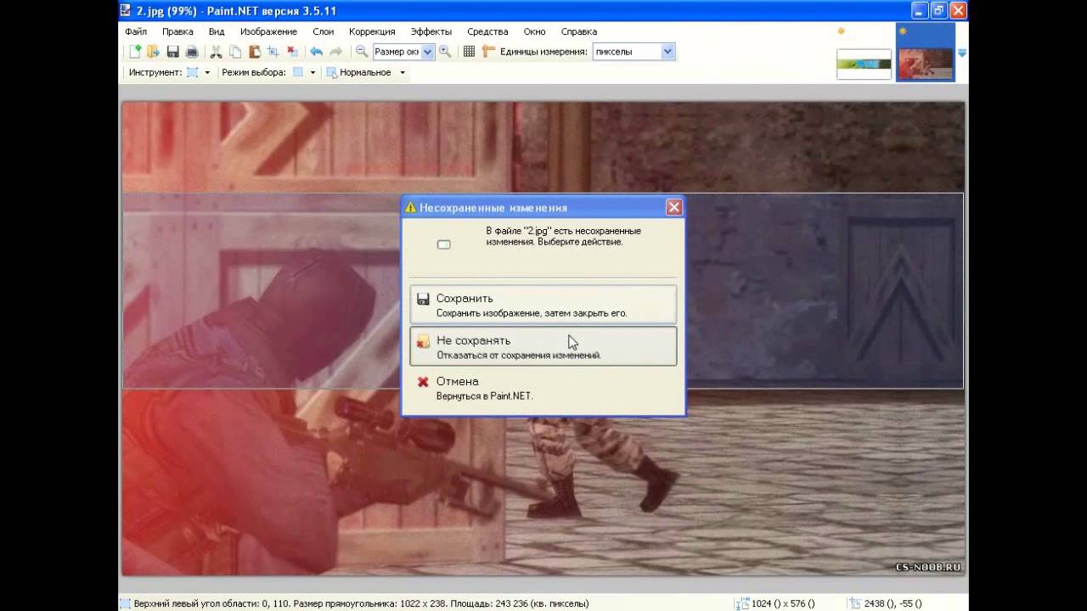Open the Изображение menu
The height and width of the screenshot is (611, 1087).
(268, 31)
